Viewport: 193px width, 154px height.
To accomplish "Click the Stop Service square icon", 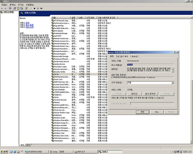I will (x=35, y=8).
